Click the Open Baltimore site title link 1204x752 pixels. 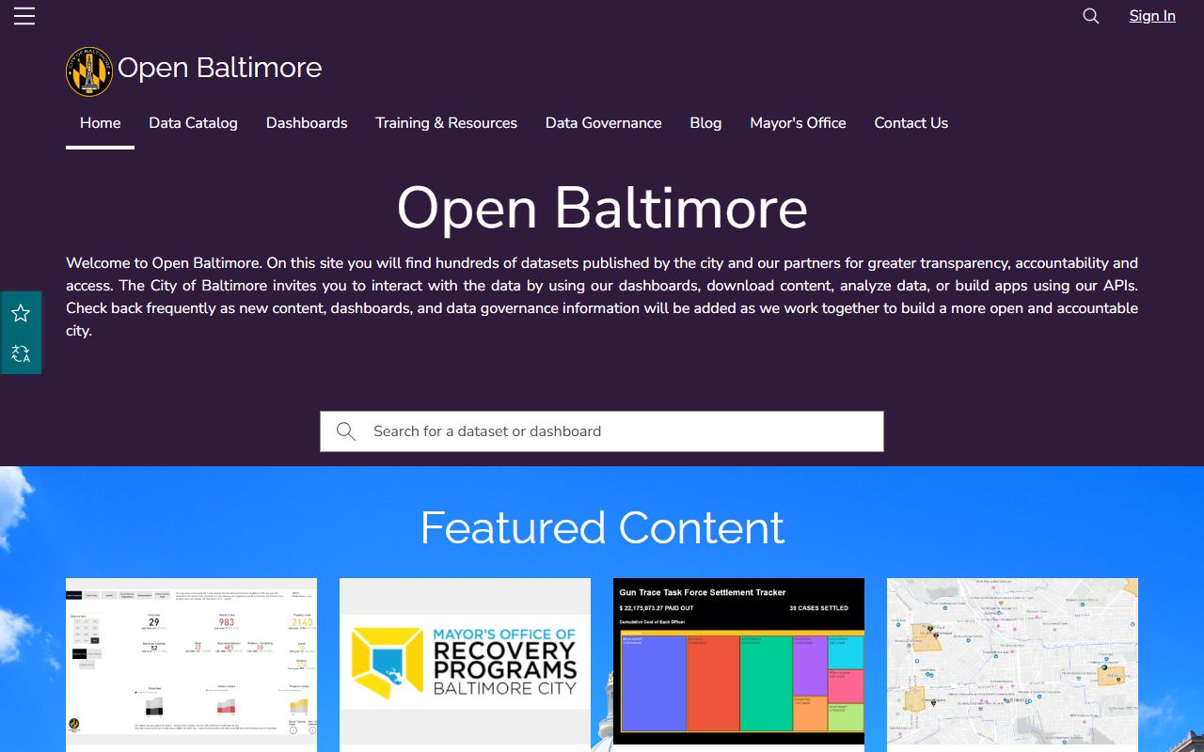pos(220,68)
